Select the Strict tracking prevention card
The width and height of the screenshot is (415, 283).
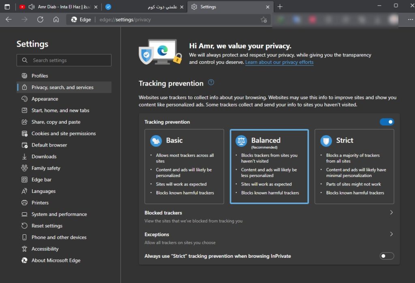pyautogui.click(x=354, y=166)
